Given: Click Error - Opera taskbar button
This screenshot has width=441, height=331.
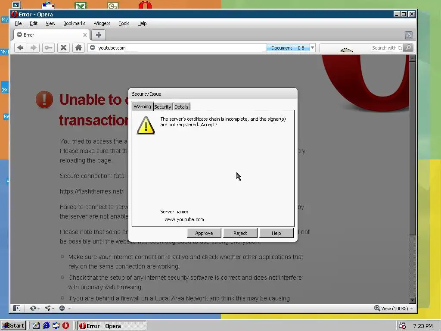Looking at the screenshot, I should pos(112,326).
